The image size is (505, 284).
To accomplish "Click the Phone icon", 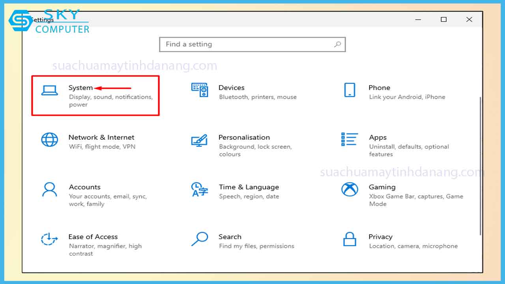I will (x=350, y=90).
